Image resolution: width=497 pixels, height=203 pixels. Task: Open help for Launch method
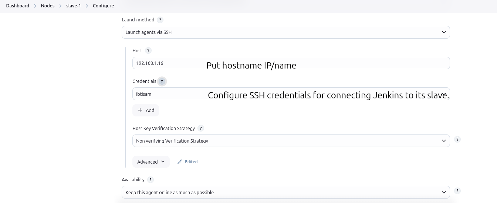[x=160, y=20]
